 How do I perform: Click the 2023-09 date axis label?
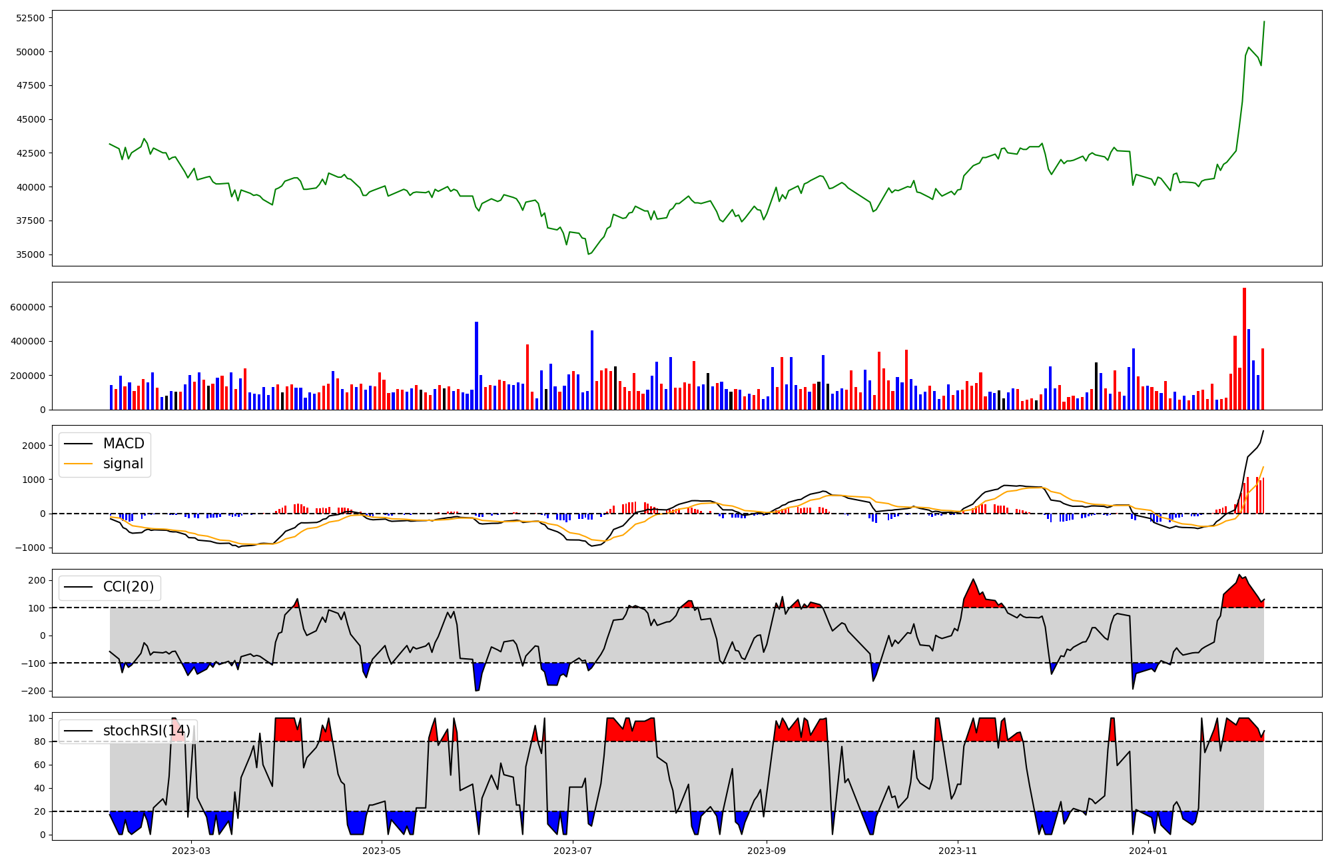tap(767, 850)
